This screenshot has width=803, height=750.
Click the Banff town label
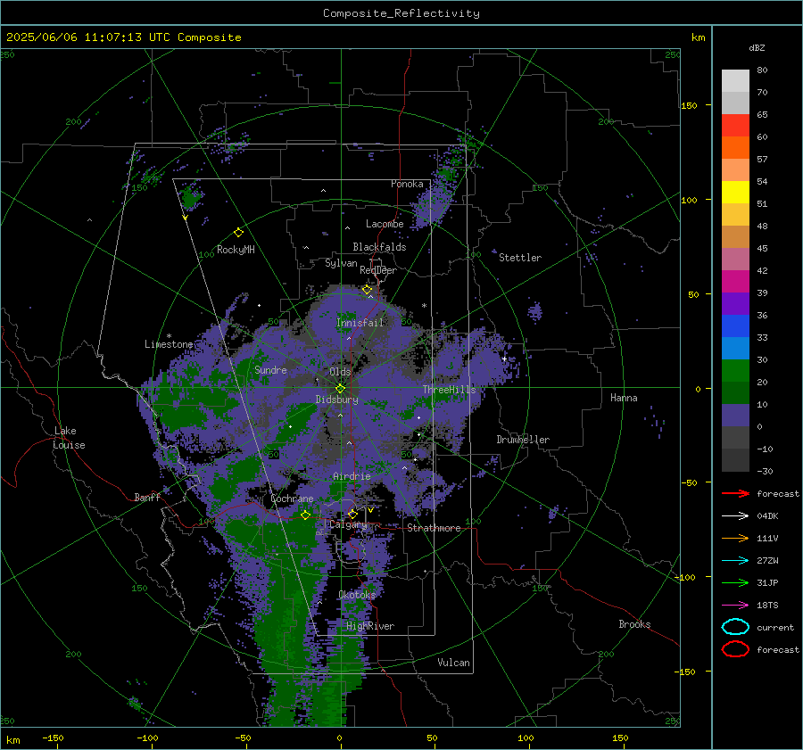(147, 498)
